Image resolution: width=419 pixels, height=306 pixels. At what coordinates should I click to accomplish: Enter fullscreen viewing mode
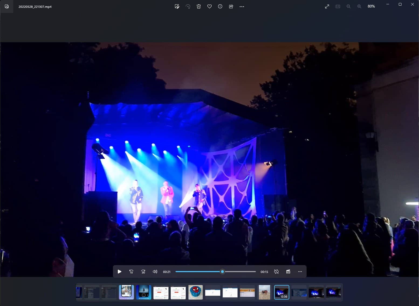point(327,6)
